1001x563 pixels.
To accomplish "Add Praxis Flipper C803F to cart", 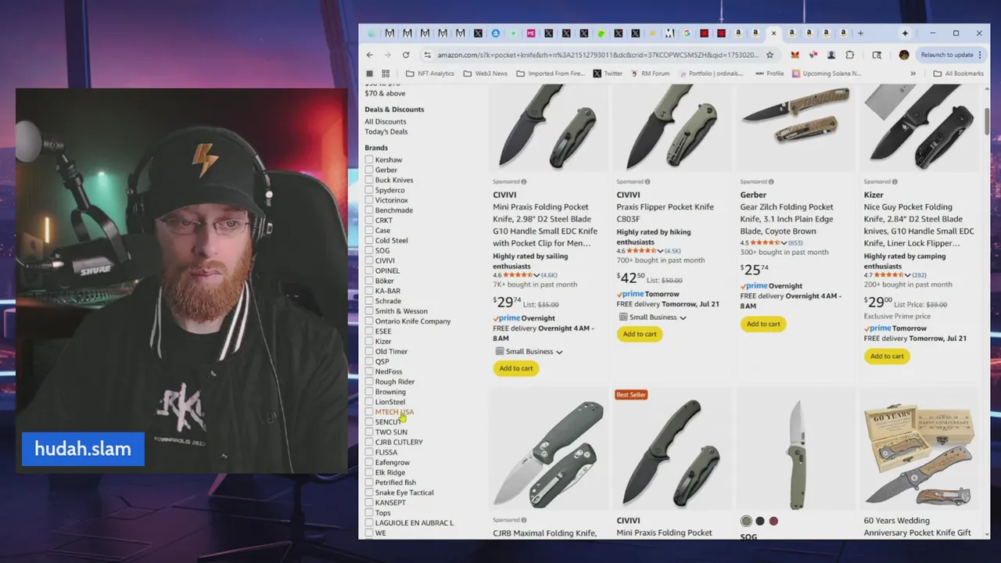I will tap(640, 334).
